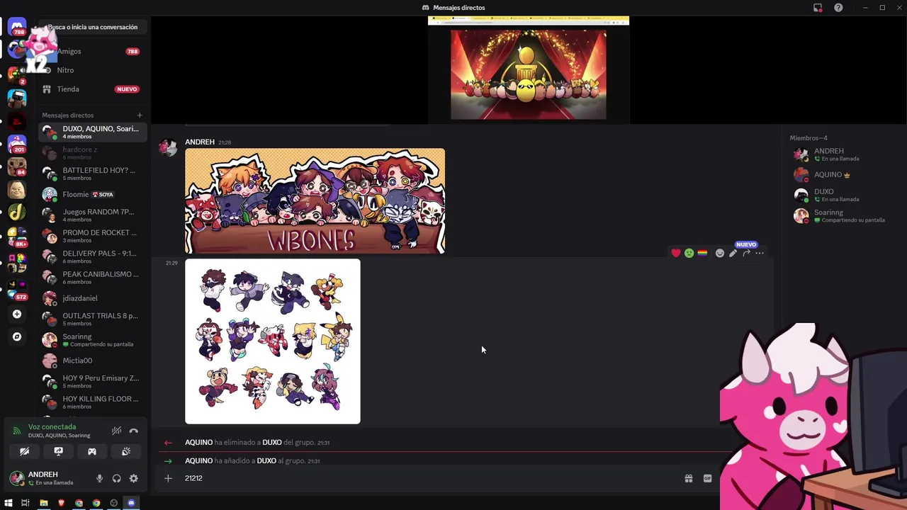Disconnect from the voice call

coord(133,431)
